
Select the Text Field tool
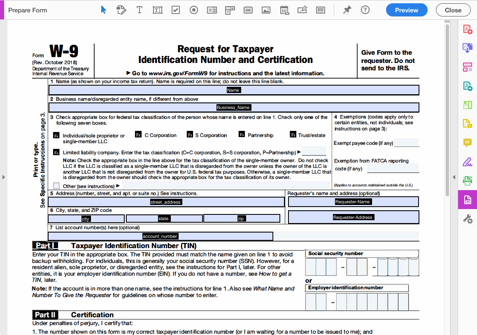point(157,10)
